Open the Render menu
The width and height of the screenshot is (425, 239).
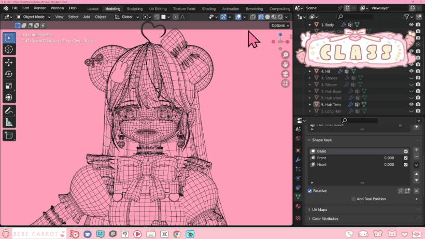coord(40,8)
